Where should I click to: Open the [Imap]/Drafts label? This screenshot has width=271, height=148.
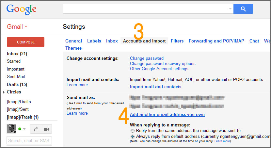(19, 102)
